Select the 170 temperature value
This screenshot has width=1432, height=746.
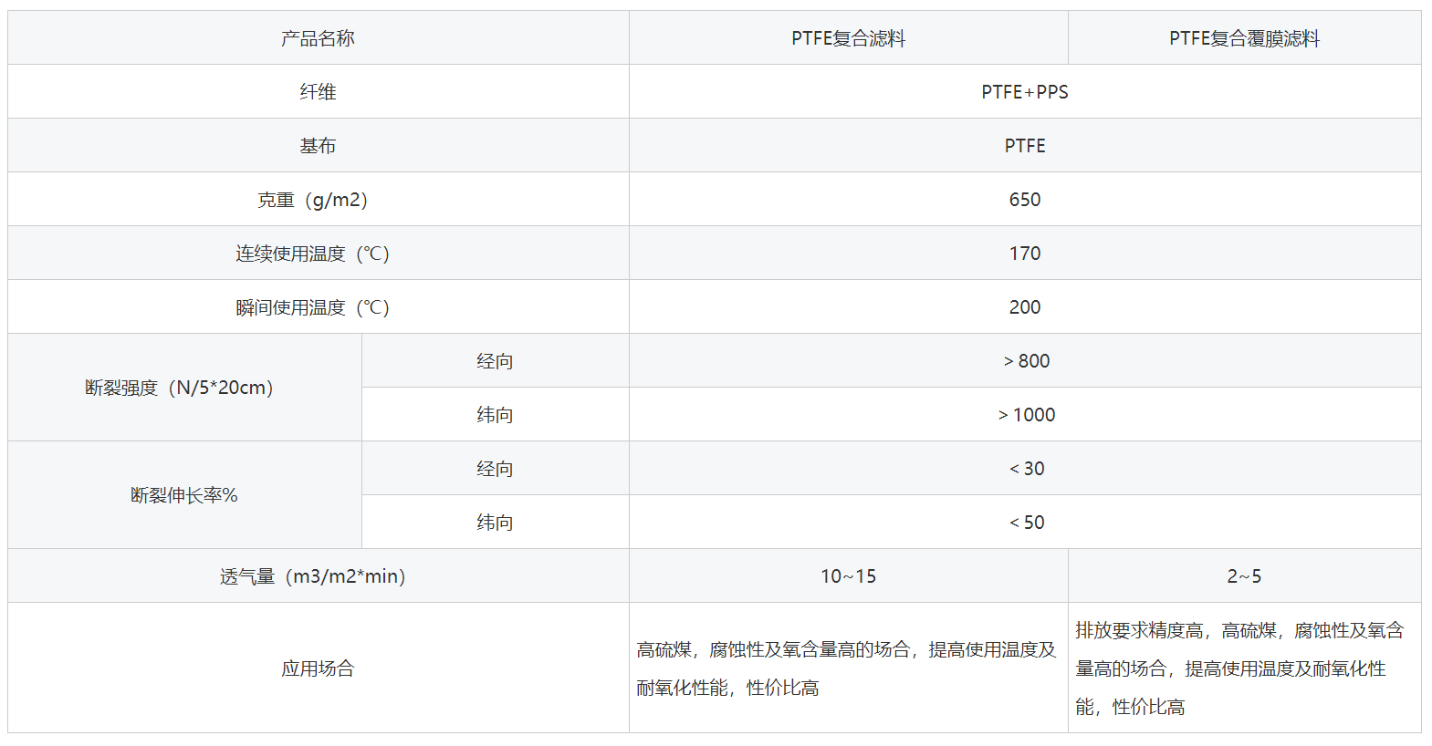pyautogui.click(x=1024, y=254)
